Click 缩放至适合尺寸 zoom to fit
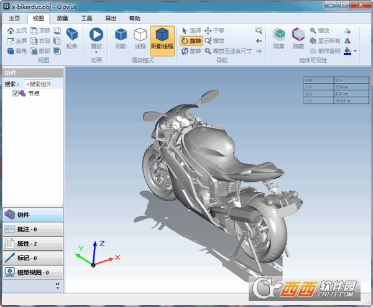This screenshot has width=373, height=307. point(228,51)
